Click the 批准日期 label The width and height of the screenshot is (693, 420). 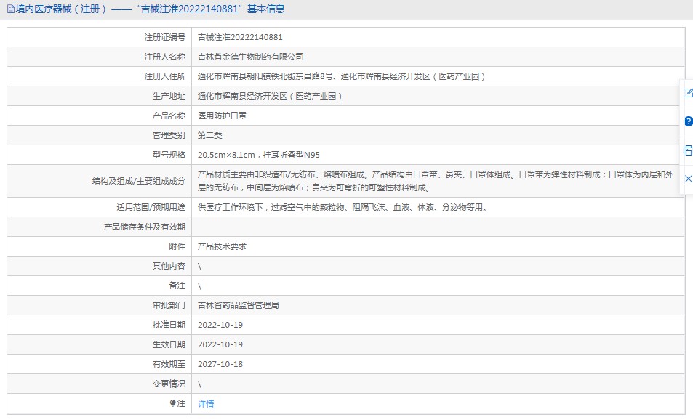point(169,325)
